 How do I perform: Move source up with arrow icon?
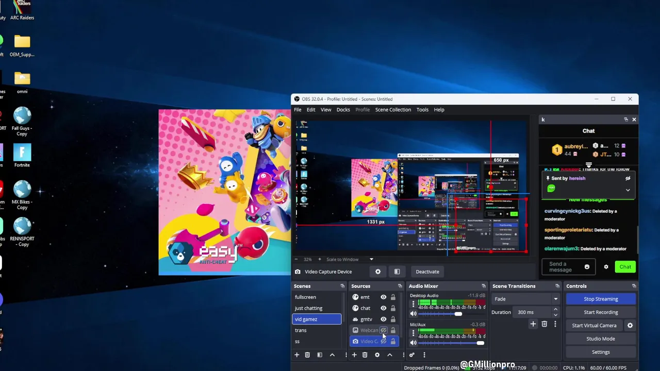390,355
